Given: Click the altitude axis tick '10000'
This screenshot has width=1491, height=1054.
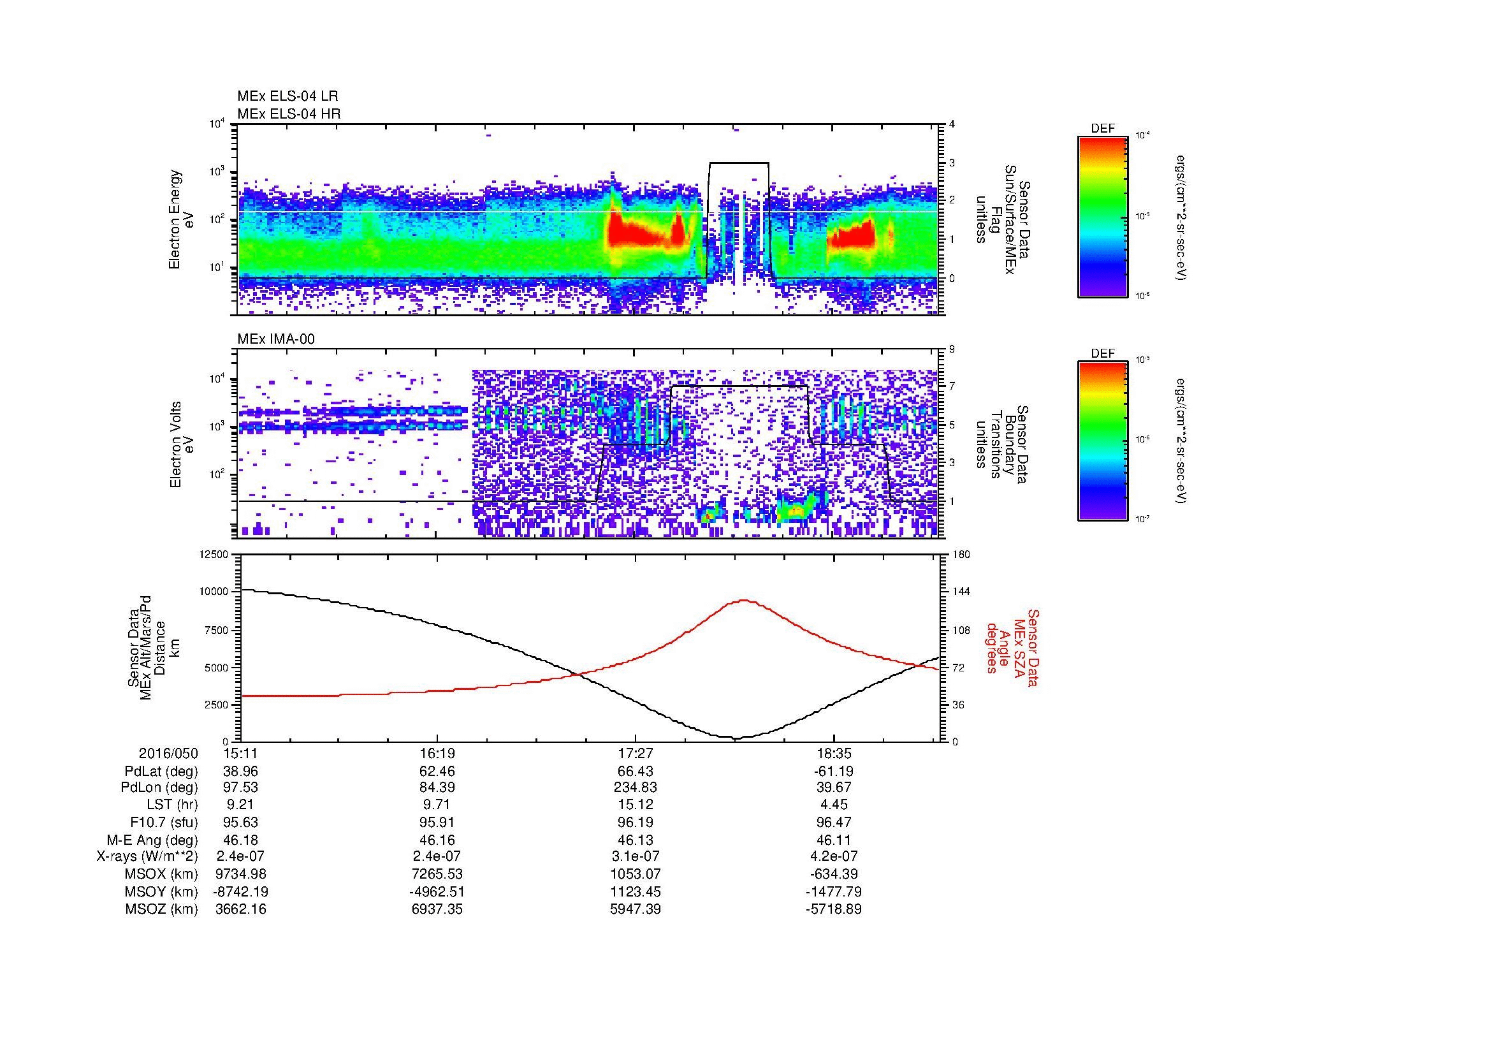Looking at the screenshot, I should [214, 592].
